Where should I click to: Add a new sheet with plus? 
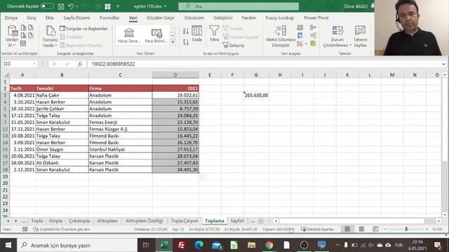point(260,221)
